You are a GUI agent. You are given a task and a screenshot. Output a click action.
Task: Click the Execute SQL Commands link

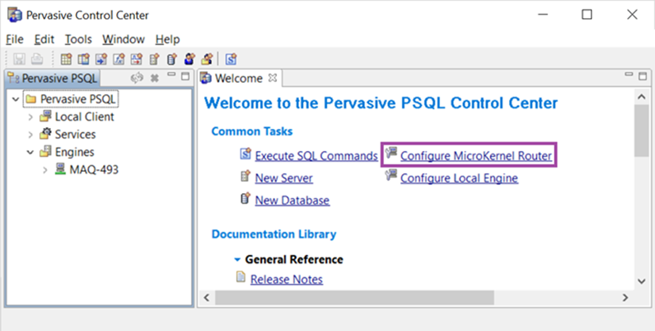click(316, 156)
